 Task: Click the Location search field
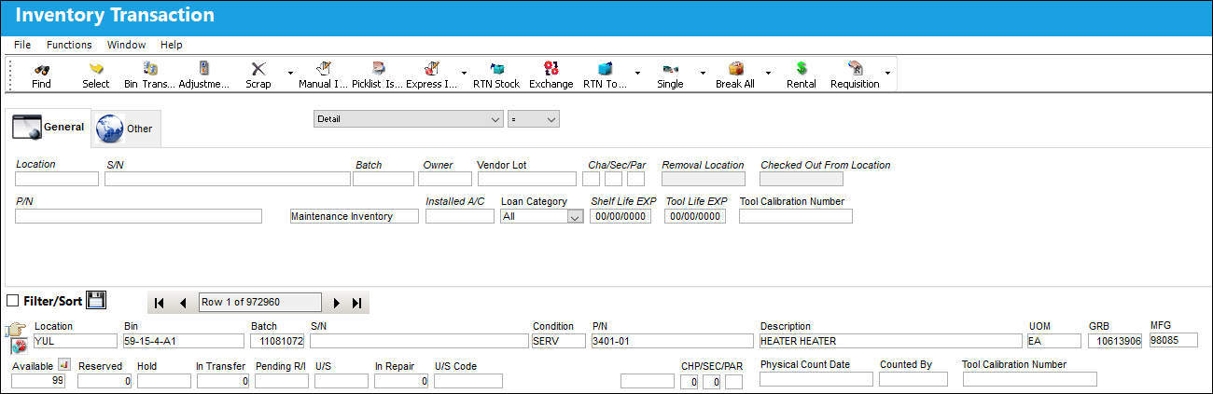tap(57, 179)
